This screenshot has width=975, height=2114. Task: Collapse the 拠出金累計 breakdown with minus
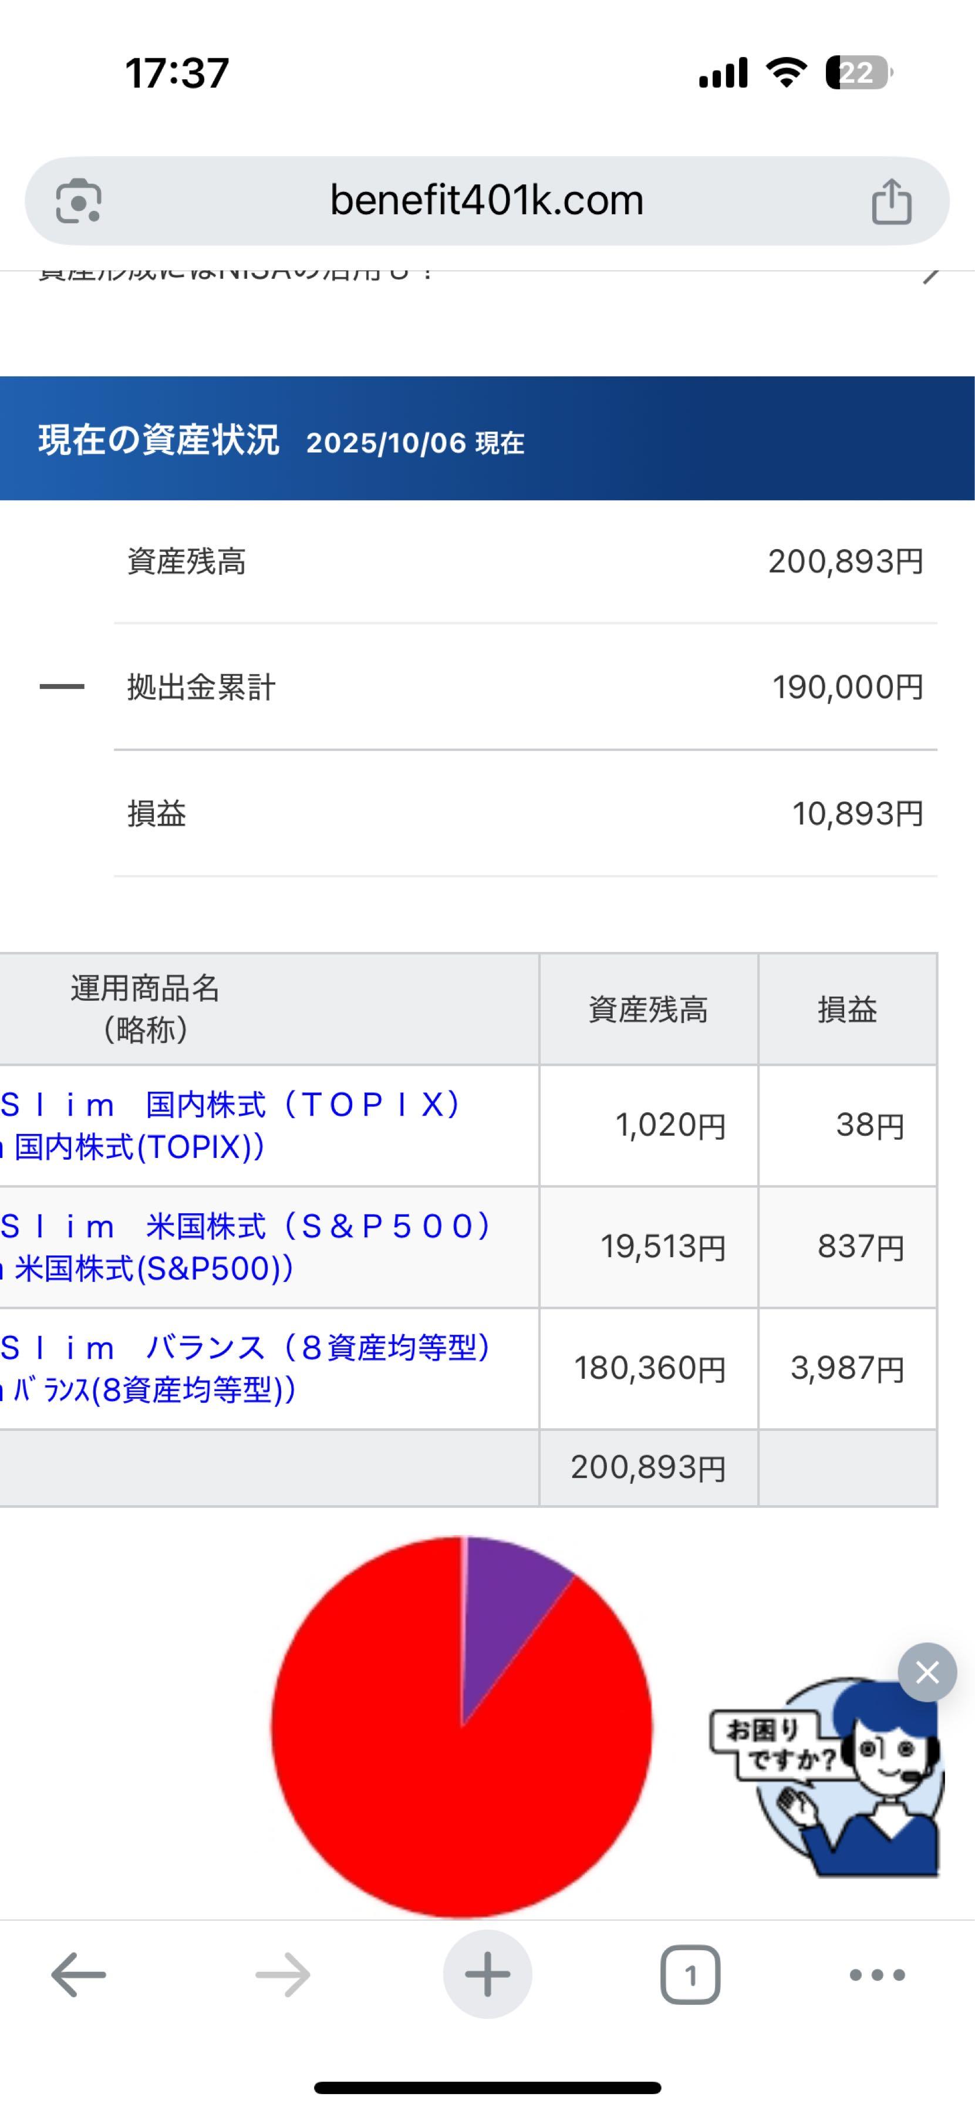[x=62, y=687]
